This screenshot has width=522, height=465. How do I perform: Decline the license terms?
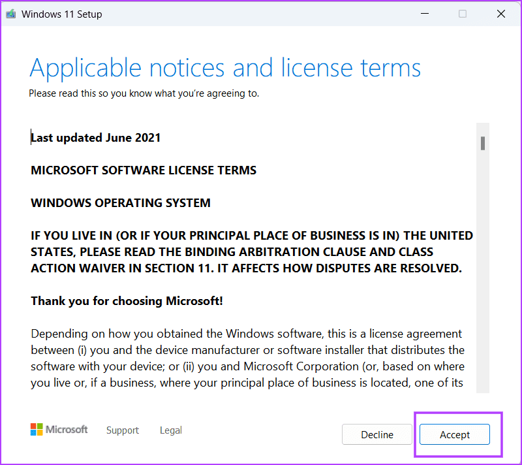tap(377, 434)
